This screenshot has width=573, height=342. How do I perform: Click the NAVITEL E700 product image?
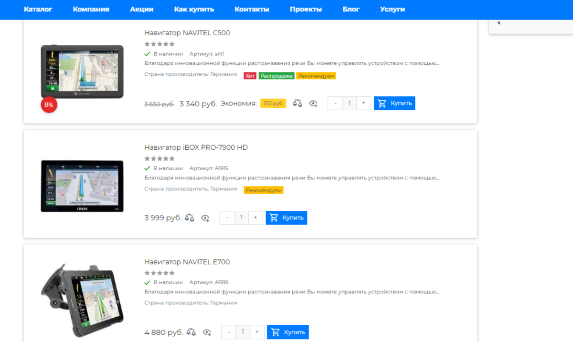click(82, 301)
